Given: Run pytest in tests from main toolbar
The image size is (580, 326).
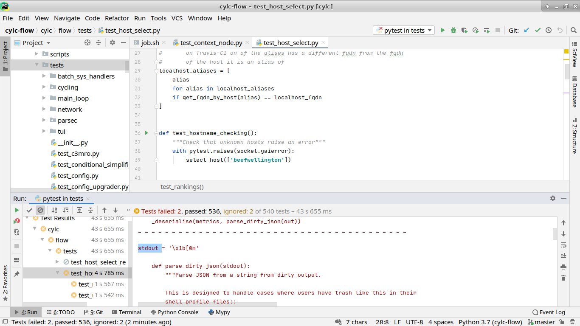Looking at the screenshot, I should (442, 30).
